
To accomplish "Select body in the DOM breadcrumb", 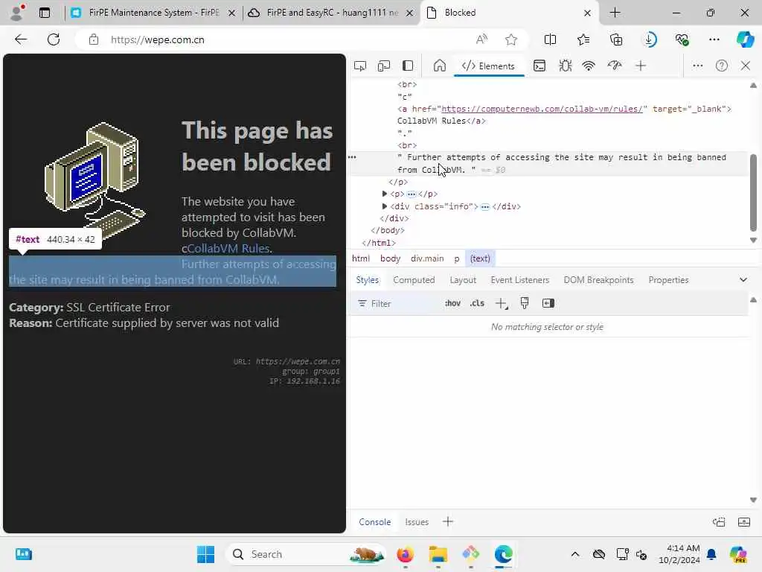I will click(390, 258).
